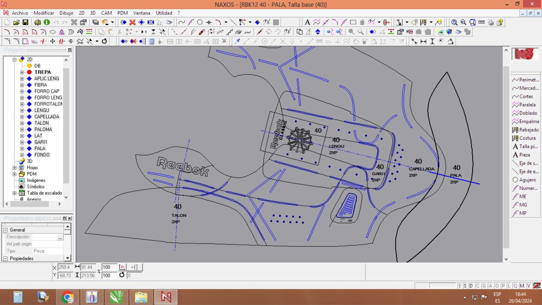542x305 pixels.
Task: Click the color palette icon
Action: click(105, 22)
